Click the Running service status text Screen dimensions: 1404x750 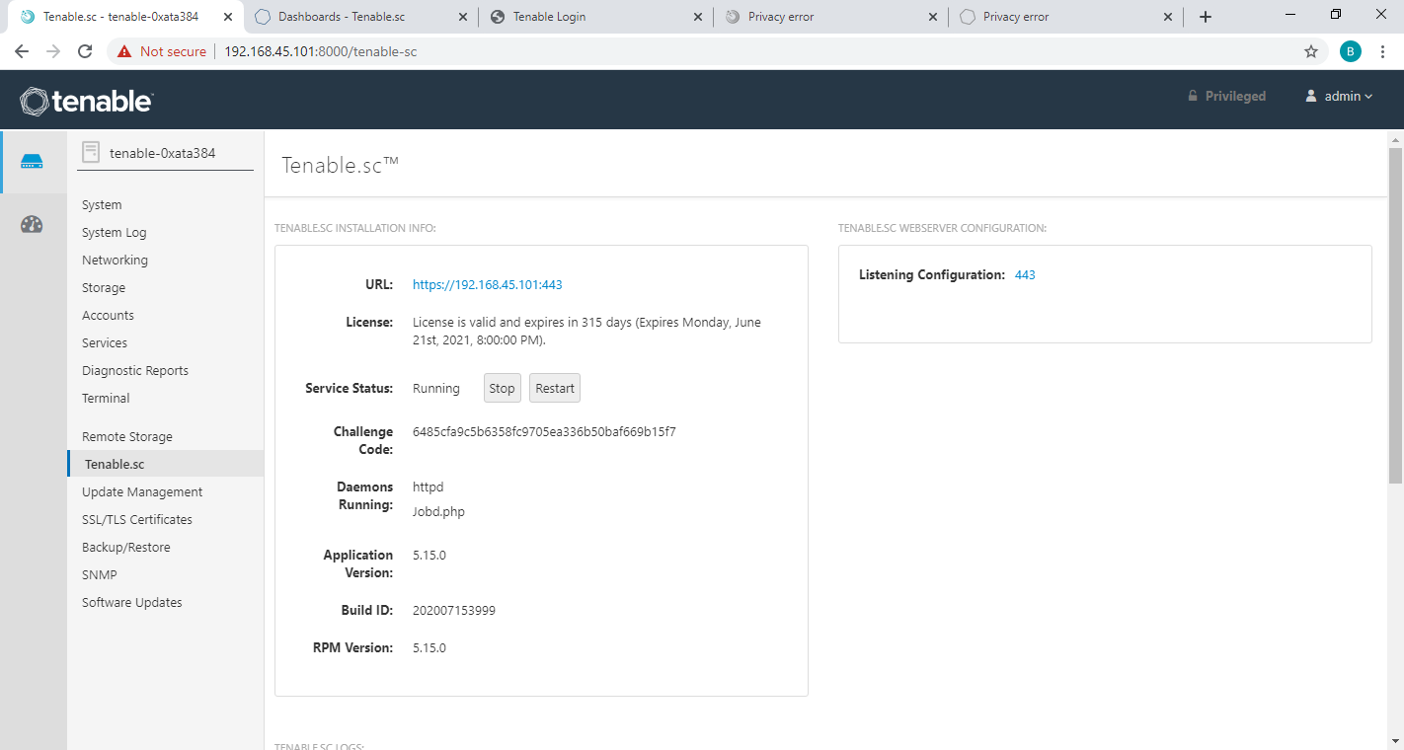click(436, 389)
